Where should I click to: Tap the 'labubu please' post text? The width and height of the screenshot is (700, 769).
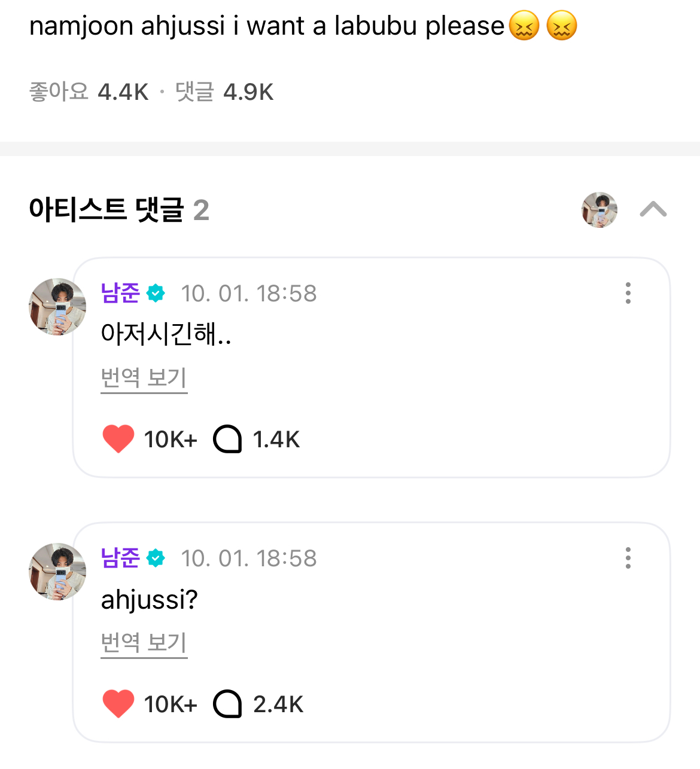coord(267,26)
